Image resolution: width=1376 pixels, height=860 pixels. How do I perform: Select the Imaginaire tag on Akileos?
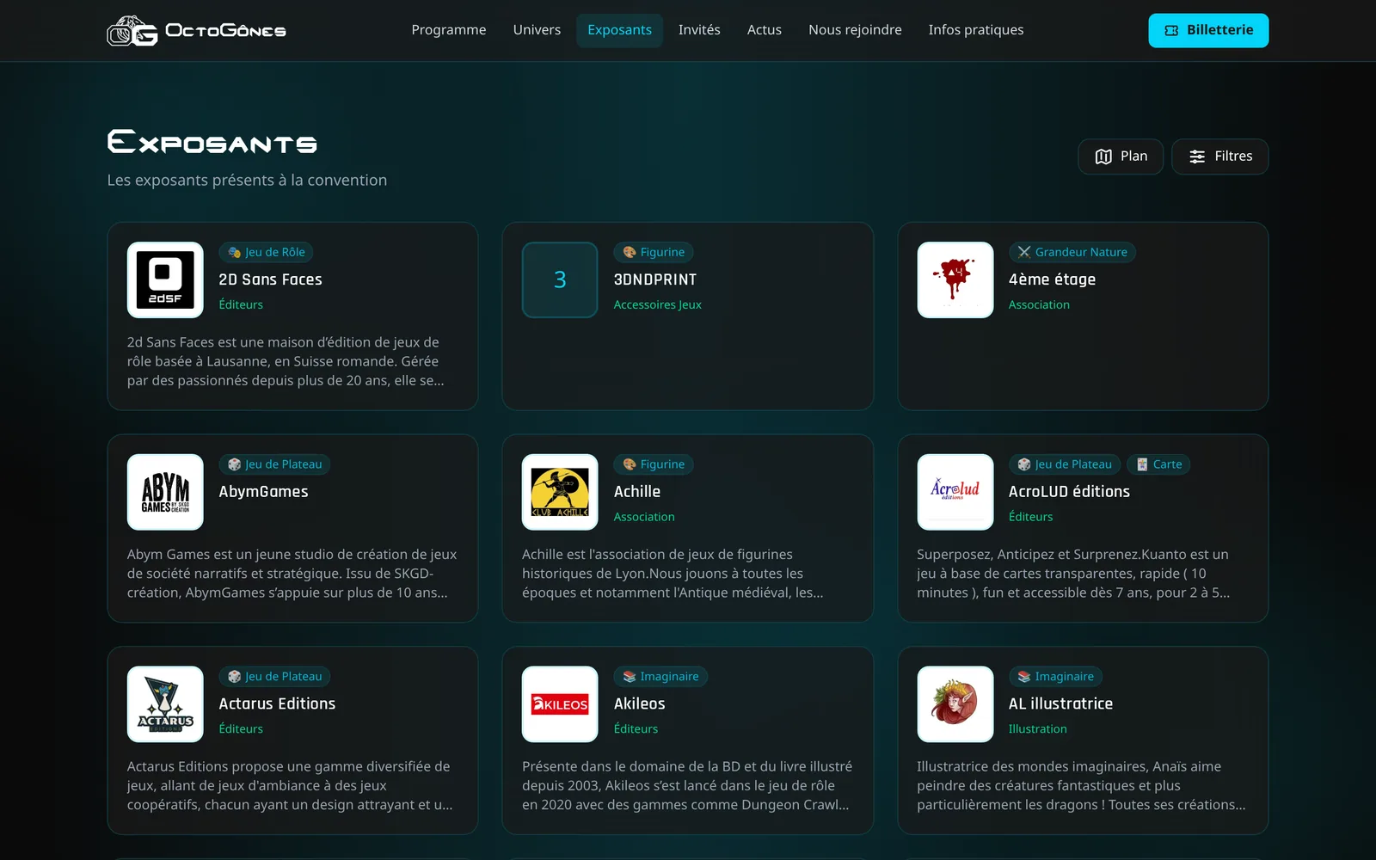pos(660,677)
